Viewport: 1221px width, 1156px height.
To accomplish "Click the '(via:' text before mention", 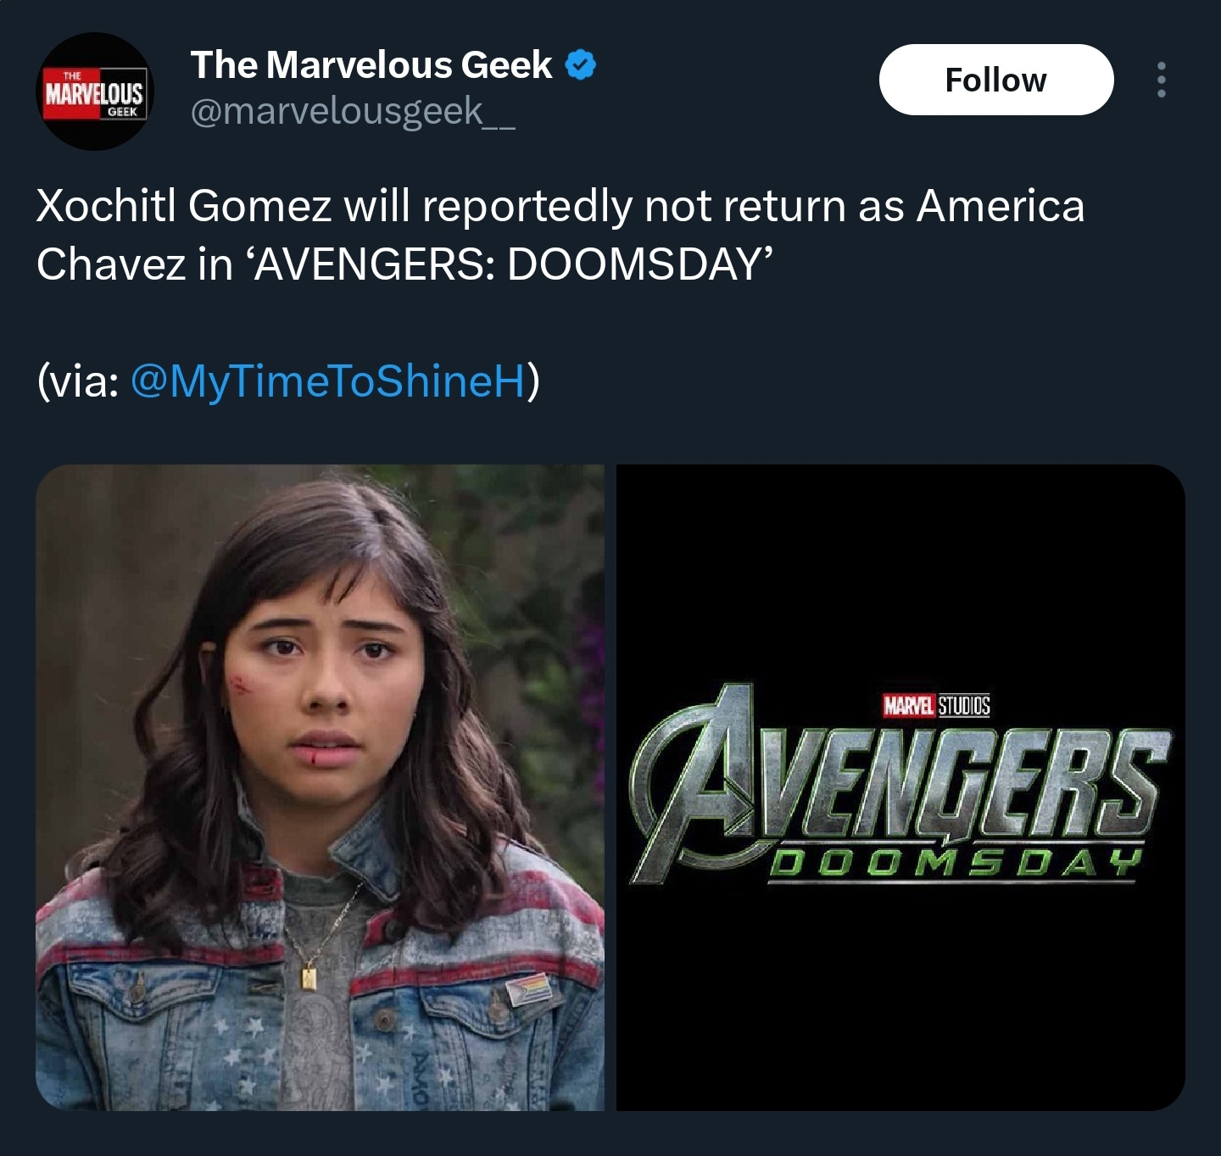I will [x=78, y=381].
